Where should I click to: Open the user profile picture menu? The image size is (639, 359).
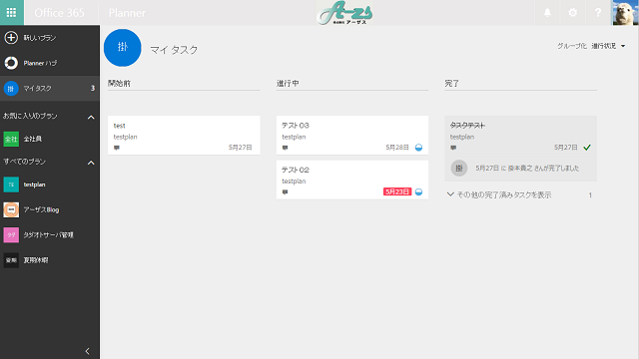coord(625,13)
